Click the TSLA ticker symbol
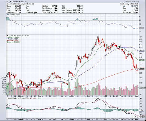The height and width of the screenshot is (121, 146). [9, 2]
